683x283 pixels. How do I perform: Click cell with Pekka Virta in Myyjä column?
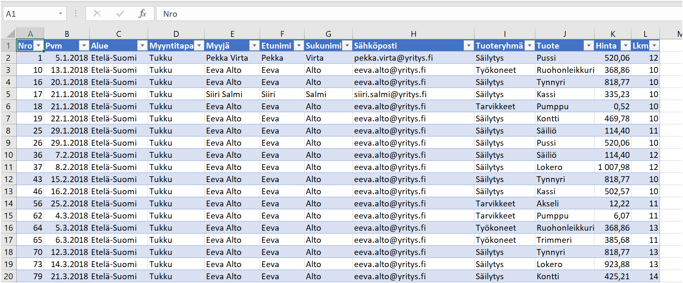click(x=232, y=58)
